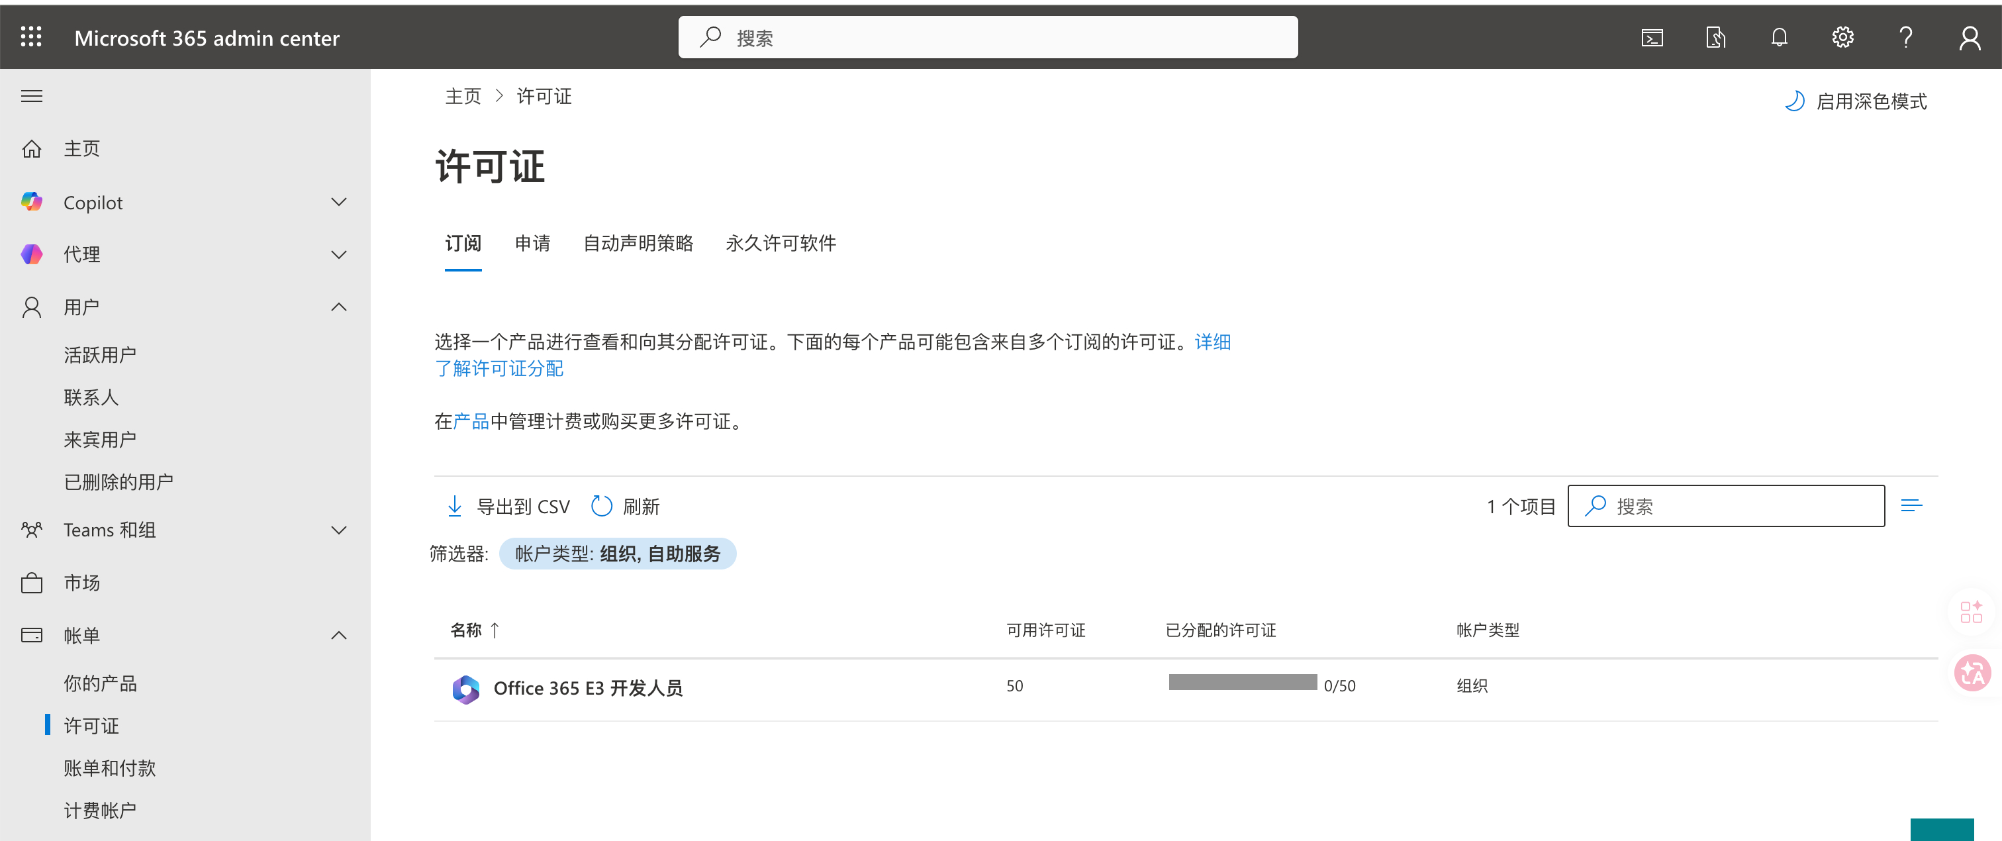Click the sort arrow beside 名称
The height and width of the screenshot is (841, 2002).
[x=495, y=630]
